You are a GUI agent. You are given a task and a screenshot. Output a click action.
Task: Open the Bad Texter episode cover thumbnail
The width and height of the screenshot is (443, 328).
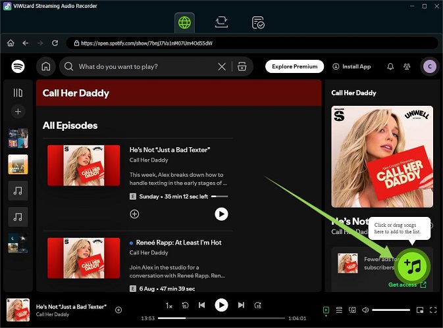pos(84,166)
